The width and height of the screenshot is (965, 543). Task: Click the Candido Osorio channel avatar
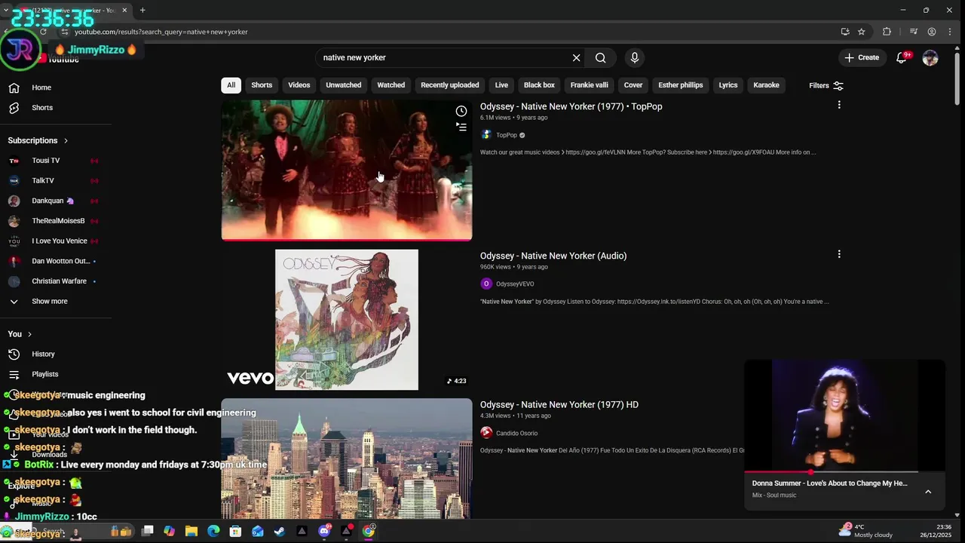coord(486,433)
